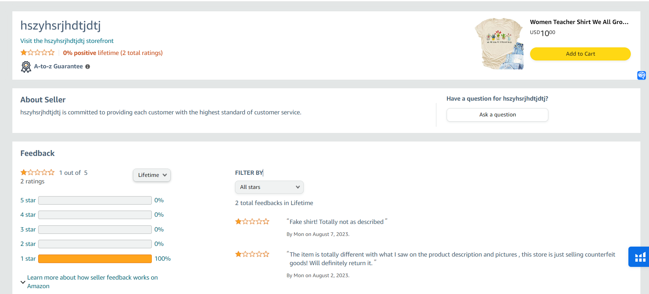Click star rating of August 2 review

(252, 254)
